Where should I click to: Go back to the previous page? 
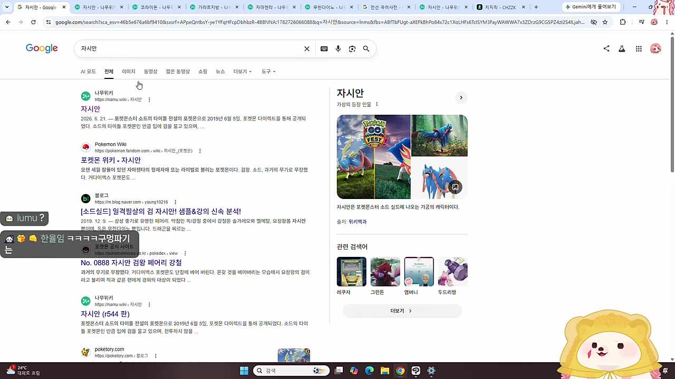[8, 22]
